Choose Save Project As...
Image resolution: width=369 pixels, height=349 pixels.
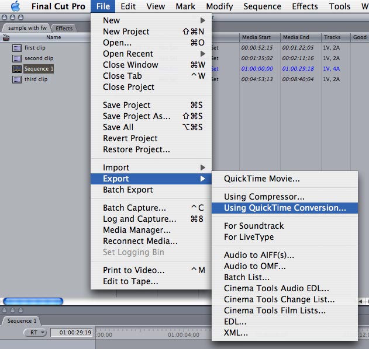pos(151,116)
